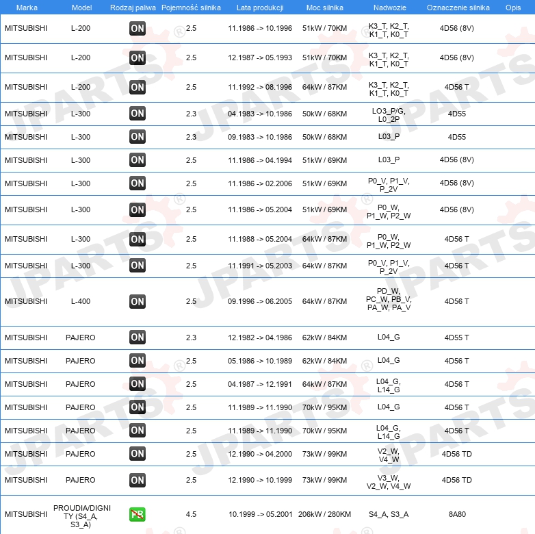Click 4D56 TD engine code for 12.1990 -> 04.2000
Image resolution: width=535 pixels, height=534 pixels.
[x=456, y=454]
